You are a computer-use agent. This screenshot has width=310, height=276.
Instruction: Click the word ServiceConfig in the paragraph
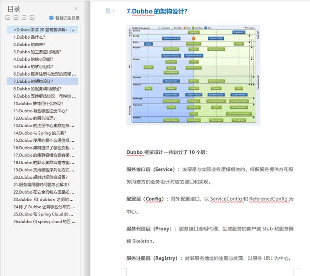click(226, 199)
